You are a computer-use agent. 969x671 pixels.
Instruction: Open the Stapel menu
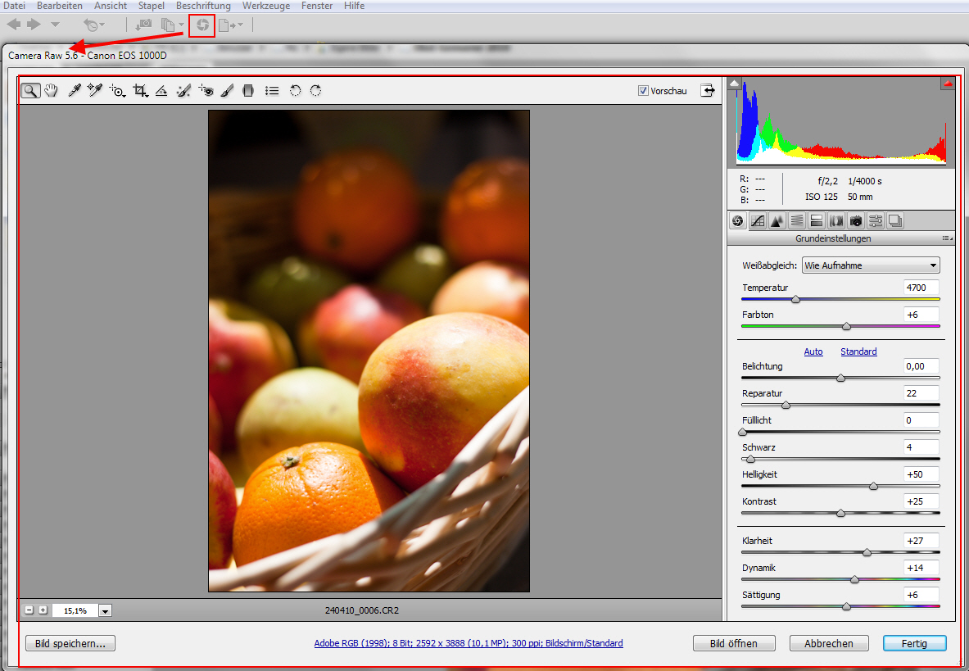tap(152, 6)
